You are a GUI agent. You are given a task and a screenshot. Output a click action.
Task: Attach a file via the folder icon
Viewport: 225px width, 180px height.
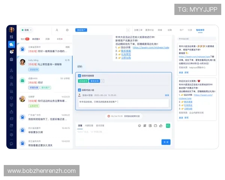pos(155,126)
